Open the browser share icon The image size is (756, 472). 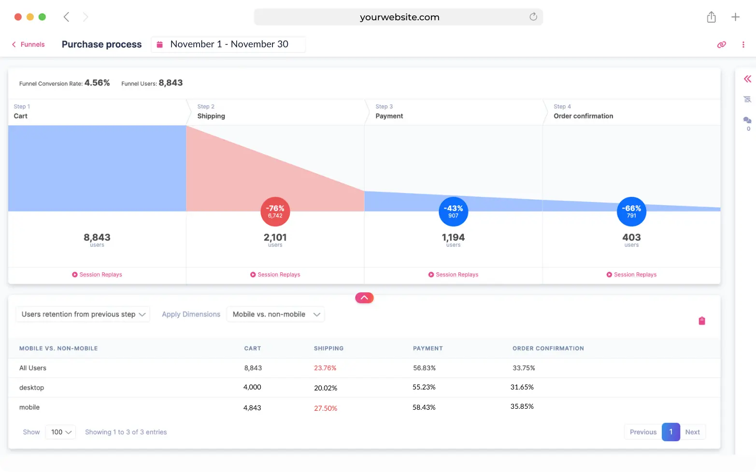tap(711, 17)
